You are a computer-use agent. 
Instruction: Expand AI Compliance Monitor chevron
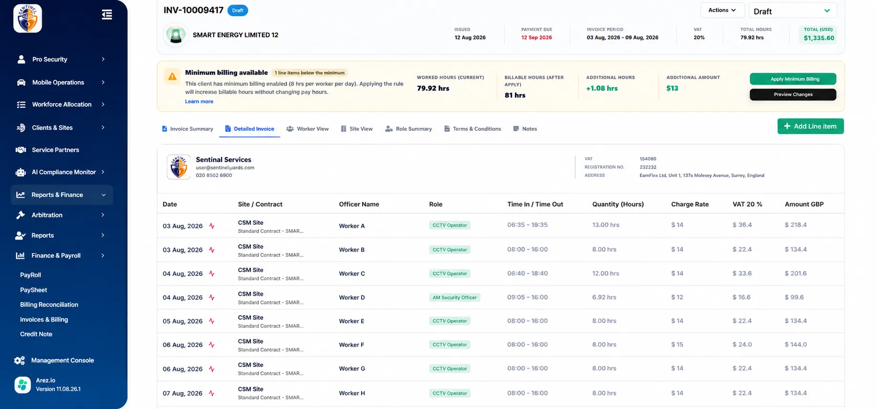103,172
